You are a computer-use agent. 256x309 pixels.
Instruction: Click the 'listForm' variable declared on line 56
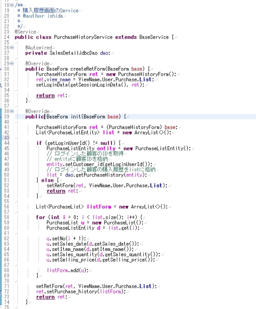tap(99, 207)
